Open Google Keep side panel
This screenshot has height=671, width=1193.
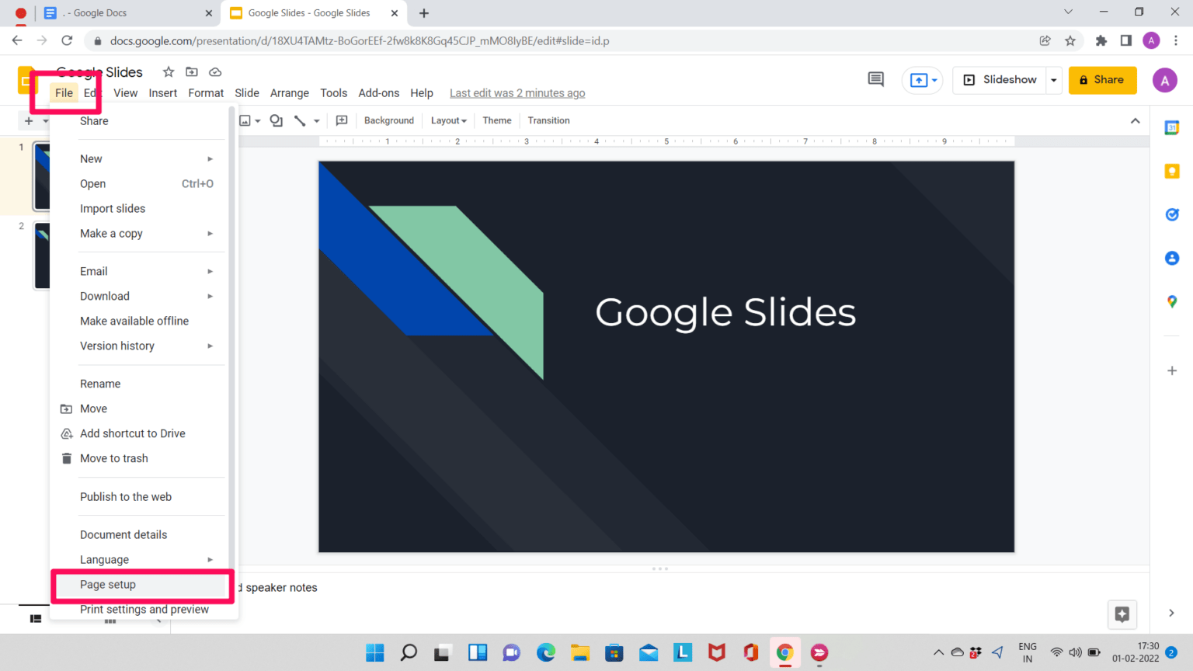coord(1172,172)
